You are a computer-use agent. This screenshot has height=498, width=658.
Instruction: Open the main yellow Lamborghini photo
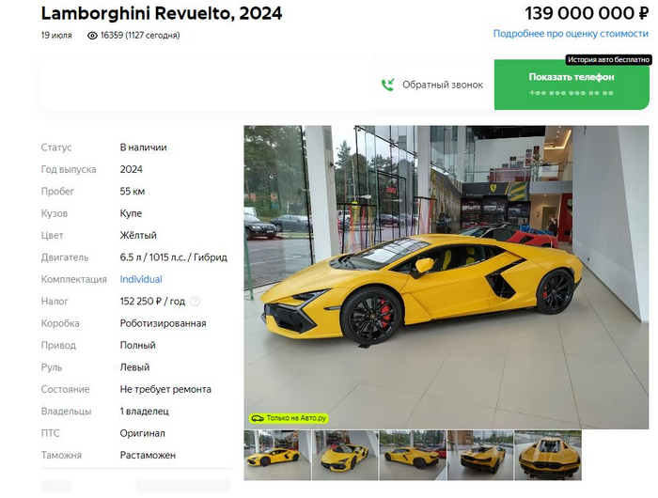tap(446, 277)
